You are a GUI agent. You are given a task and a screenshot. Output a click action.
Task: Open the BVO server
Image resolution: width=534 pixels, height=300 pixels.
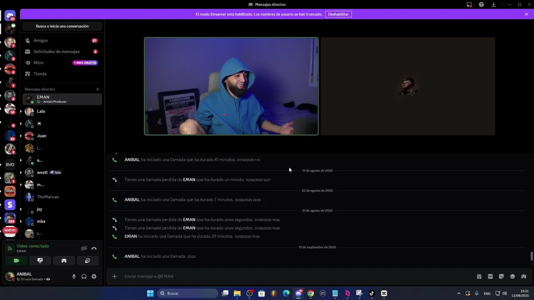10,165
